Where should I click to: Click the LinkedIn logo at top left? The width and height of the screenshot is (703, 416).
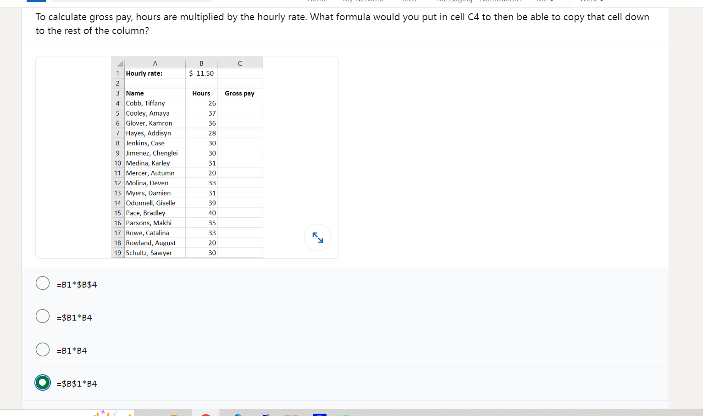(36, 0)
